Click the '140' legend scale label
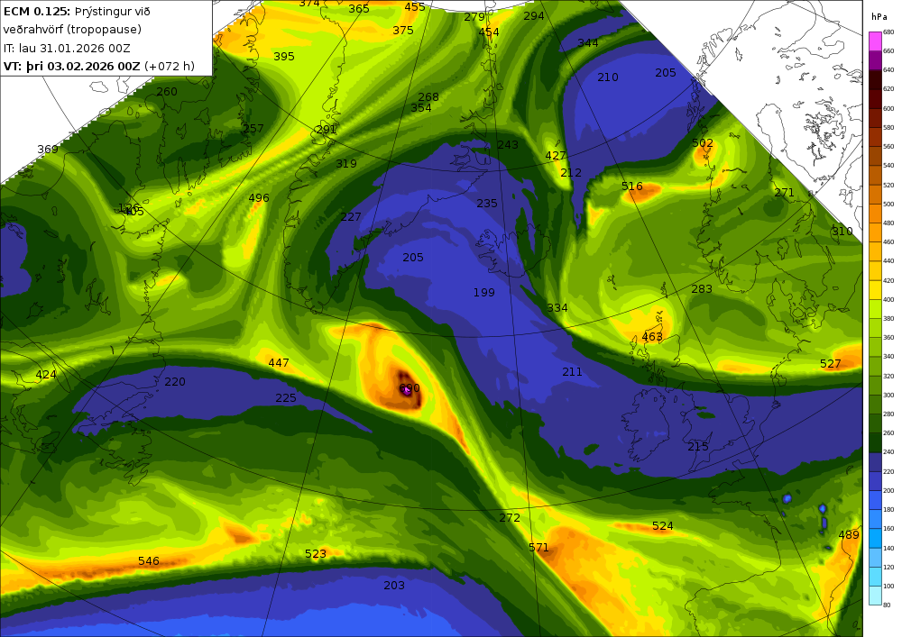The image size is (902, 637). 888,548
